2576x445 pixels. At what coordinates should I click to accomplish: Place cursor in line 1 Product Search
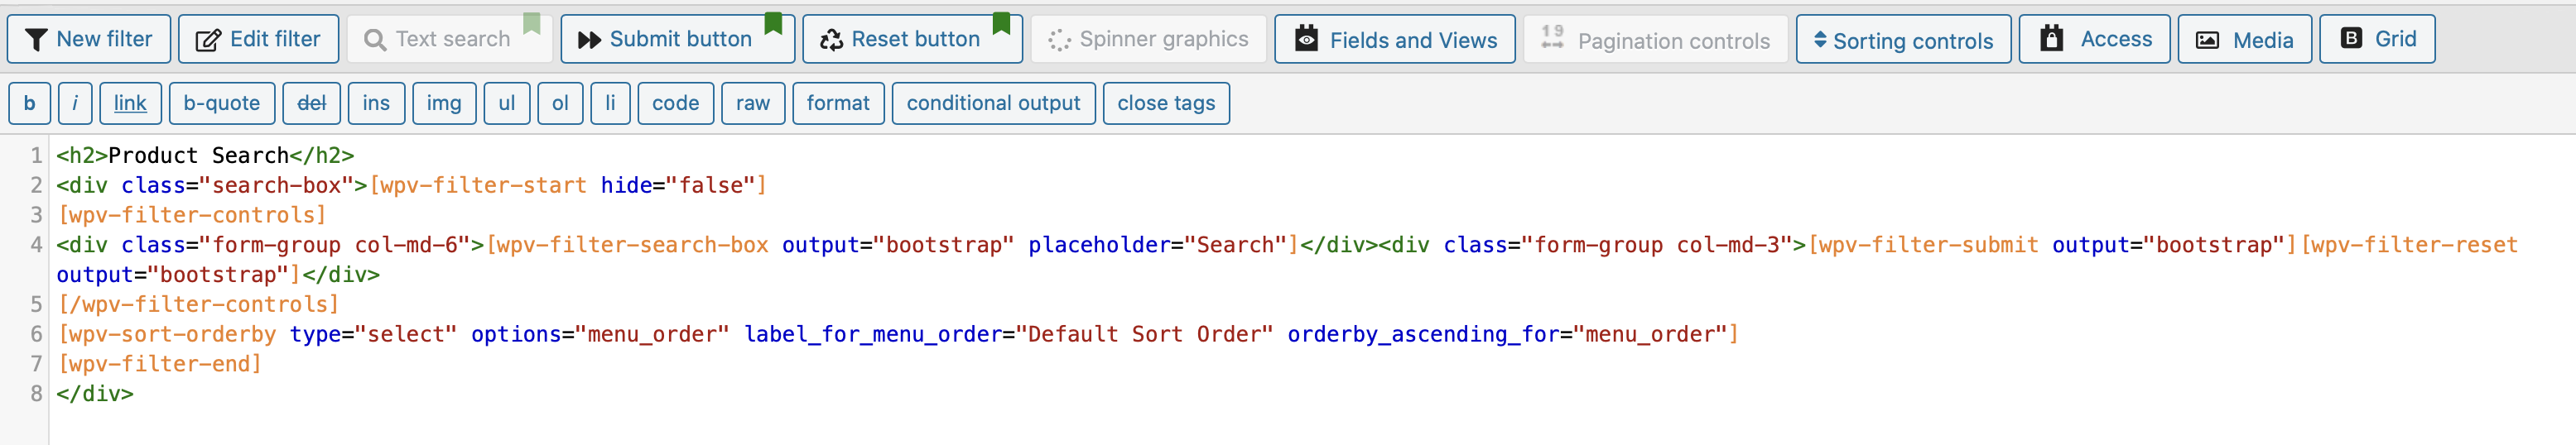coord(198,156)
